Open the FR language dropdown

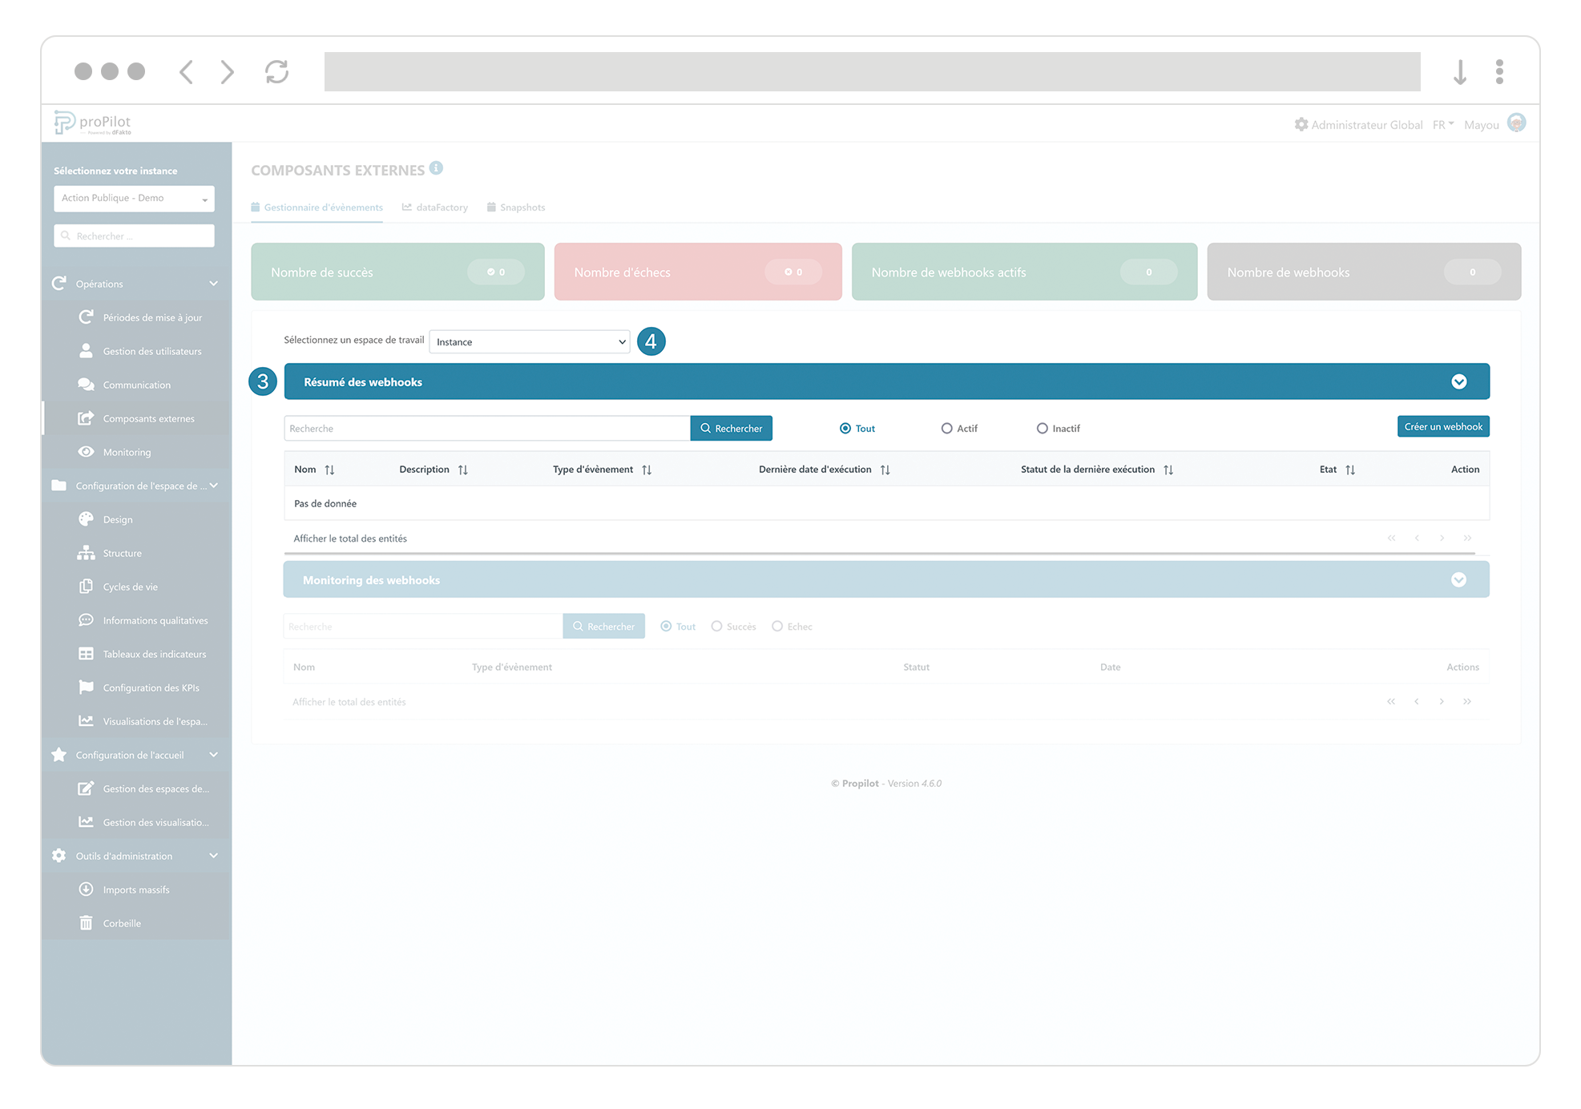point(1443,125)
